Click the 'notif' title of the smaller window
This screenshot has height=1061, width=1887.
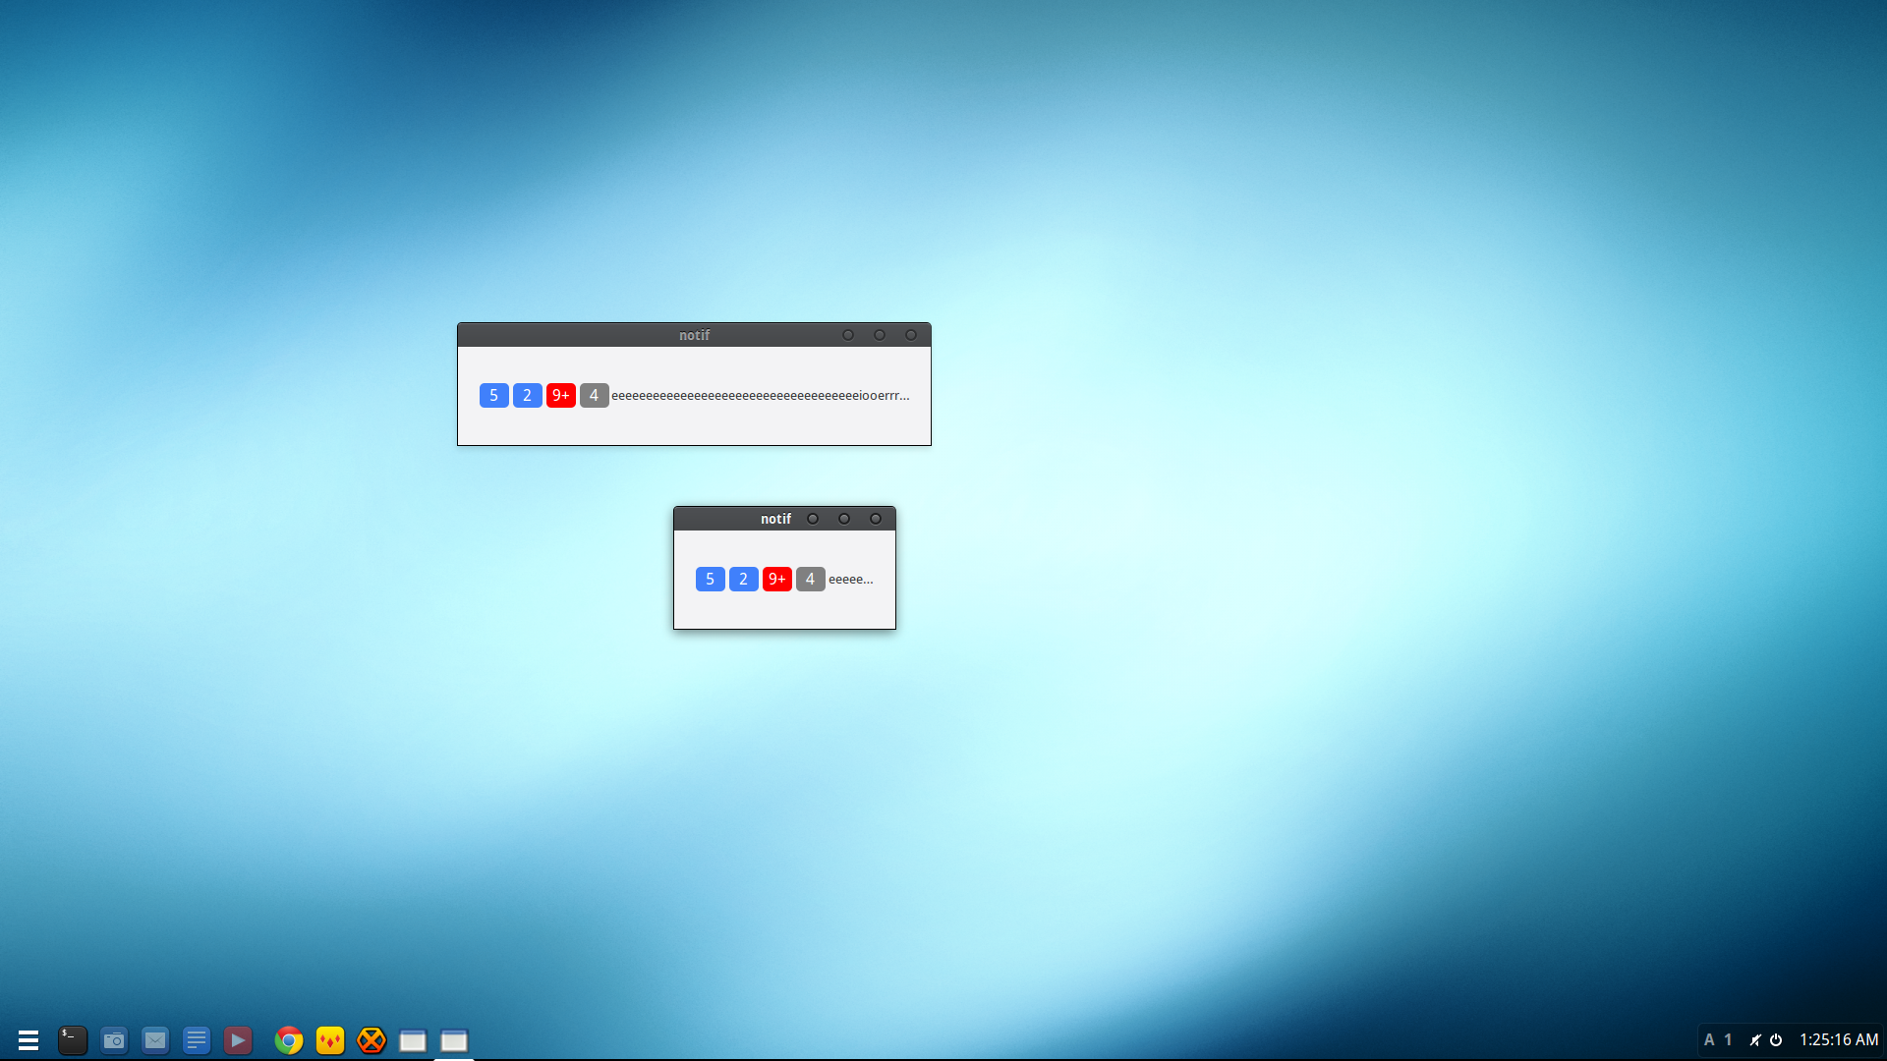click(775, 519)
